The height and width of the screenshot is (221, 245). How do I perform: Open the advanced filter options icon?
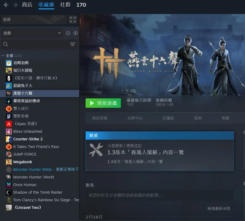(72, 44)
